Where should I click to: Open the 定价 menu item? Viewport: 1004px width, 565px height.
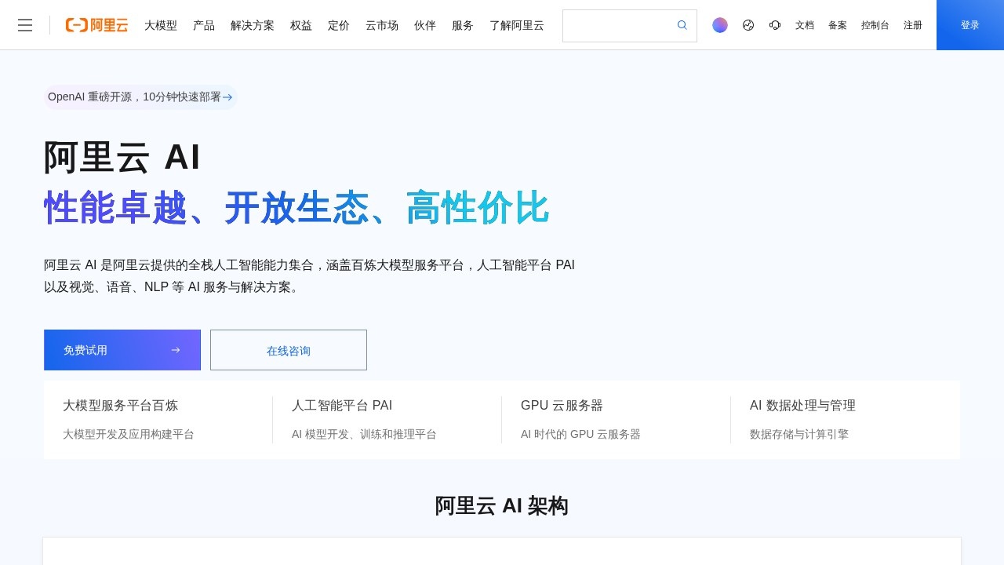coord(339,25)
